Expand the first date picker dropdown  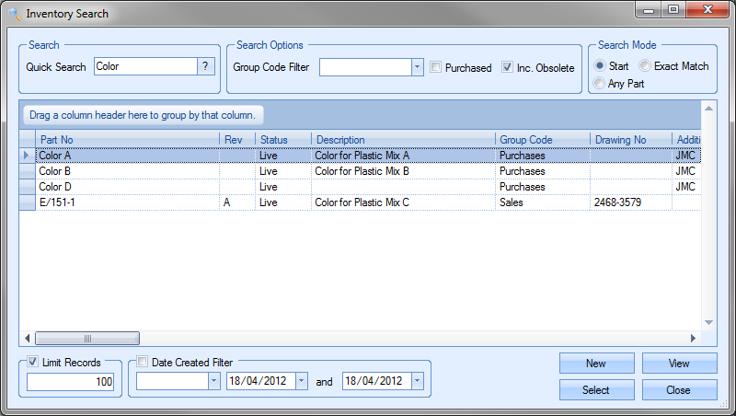point(302,381)
